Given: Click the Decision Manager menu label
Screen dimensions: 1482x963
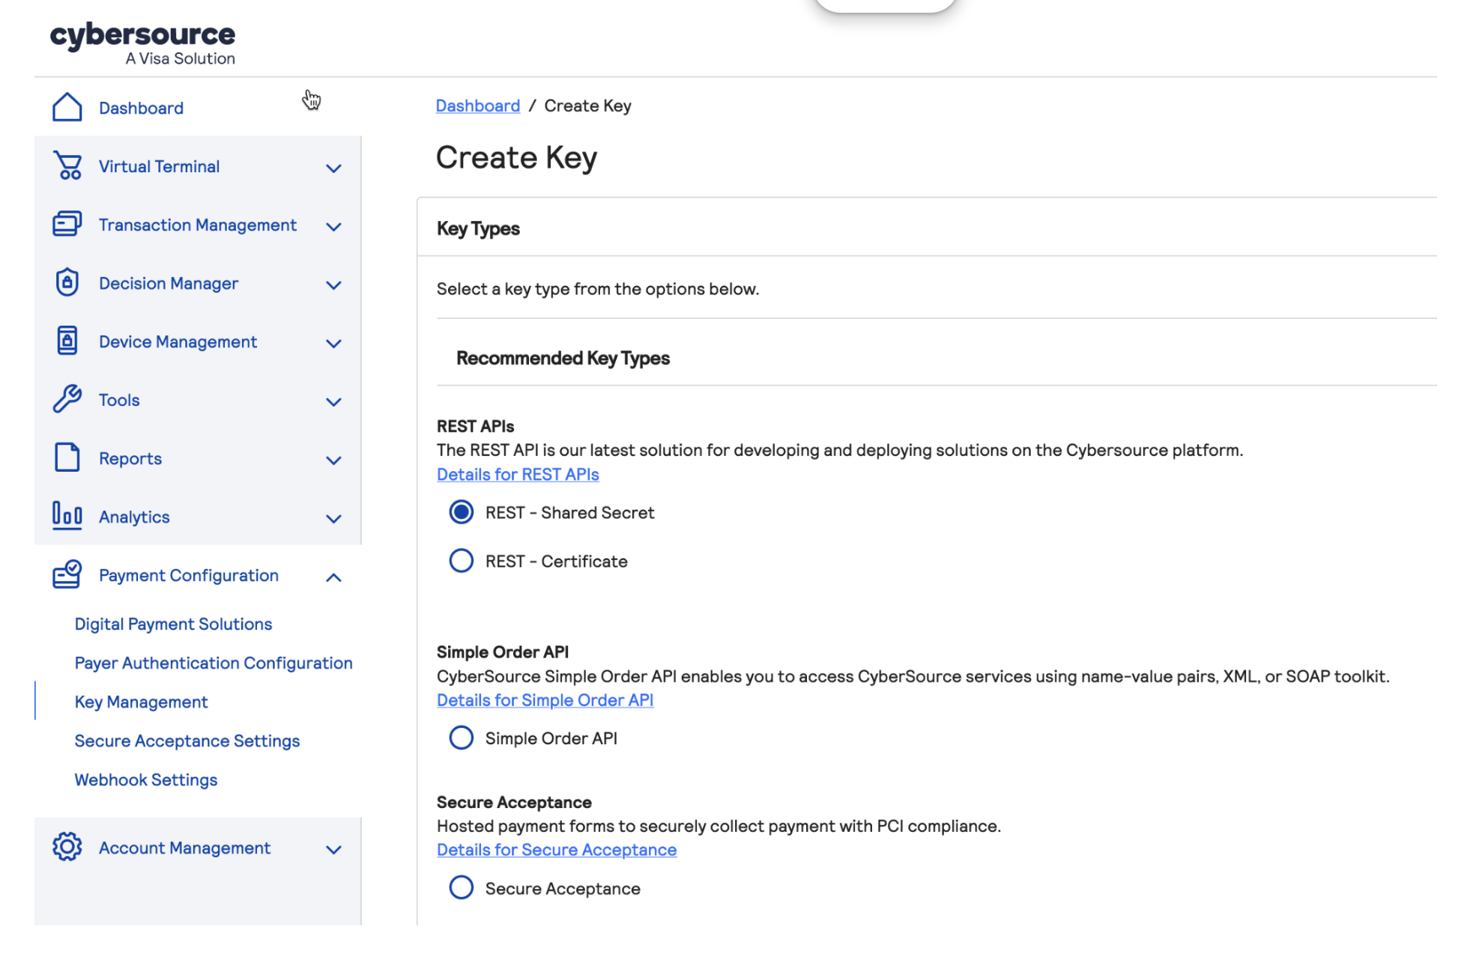Looking at the screenshot, I should pyautogui.click(x=169, y=283).
